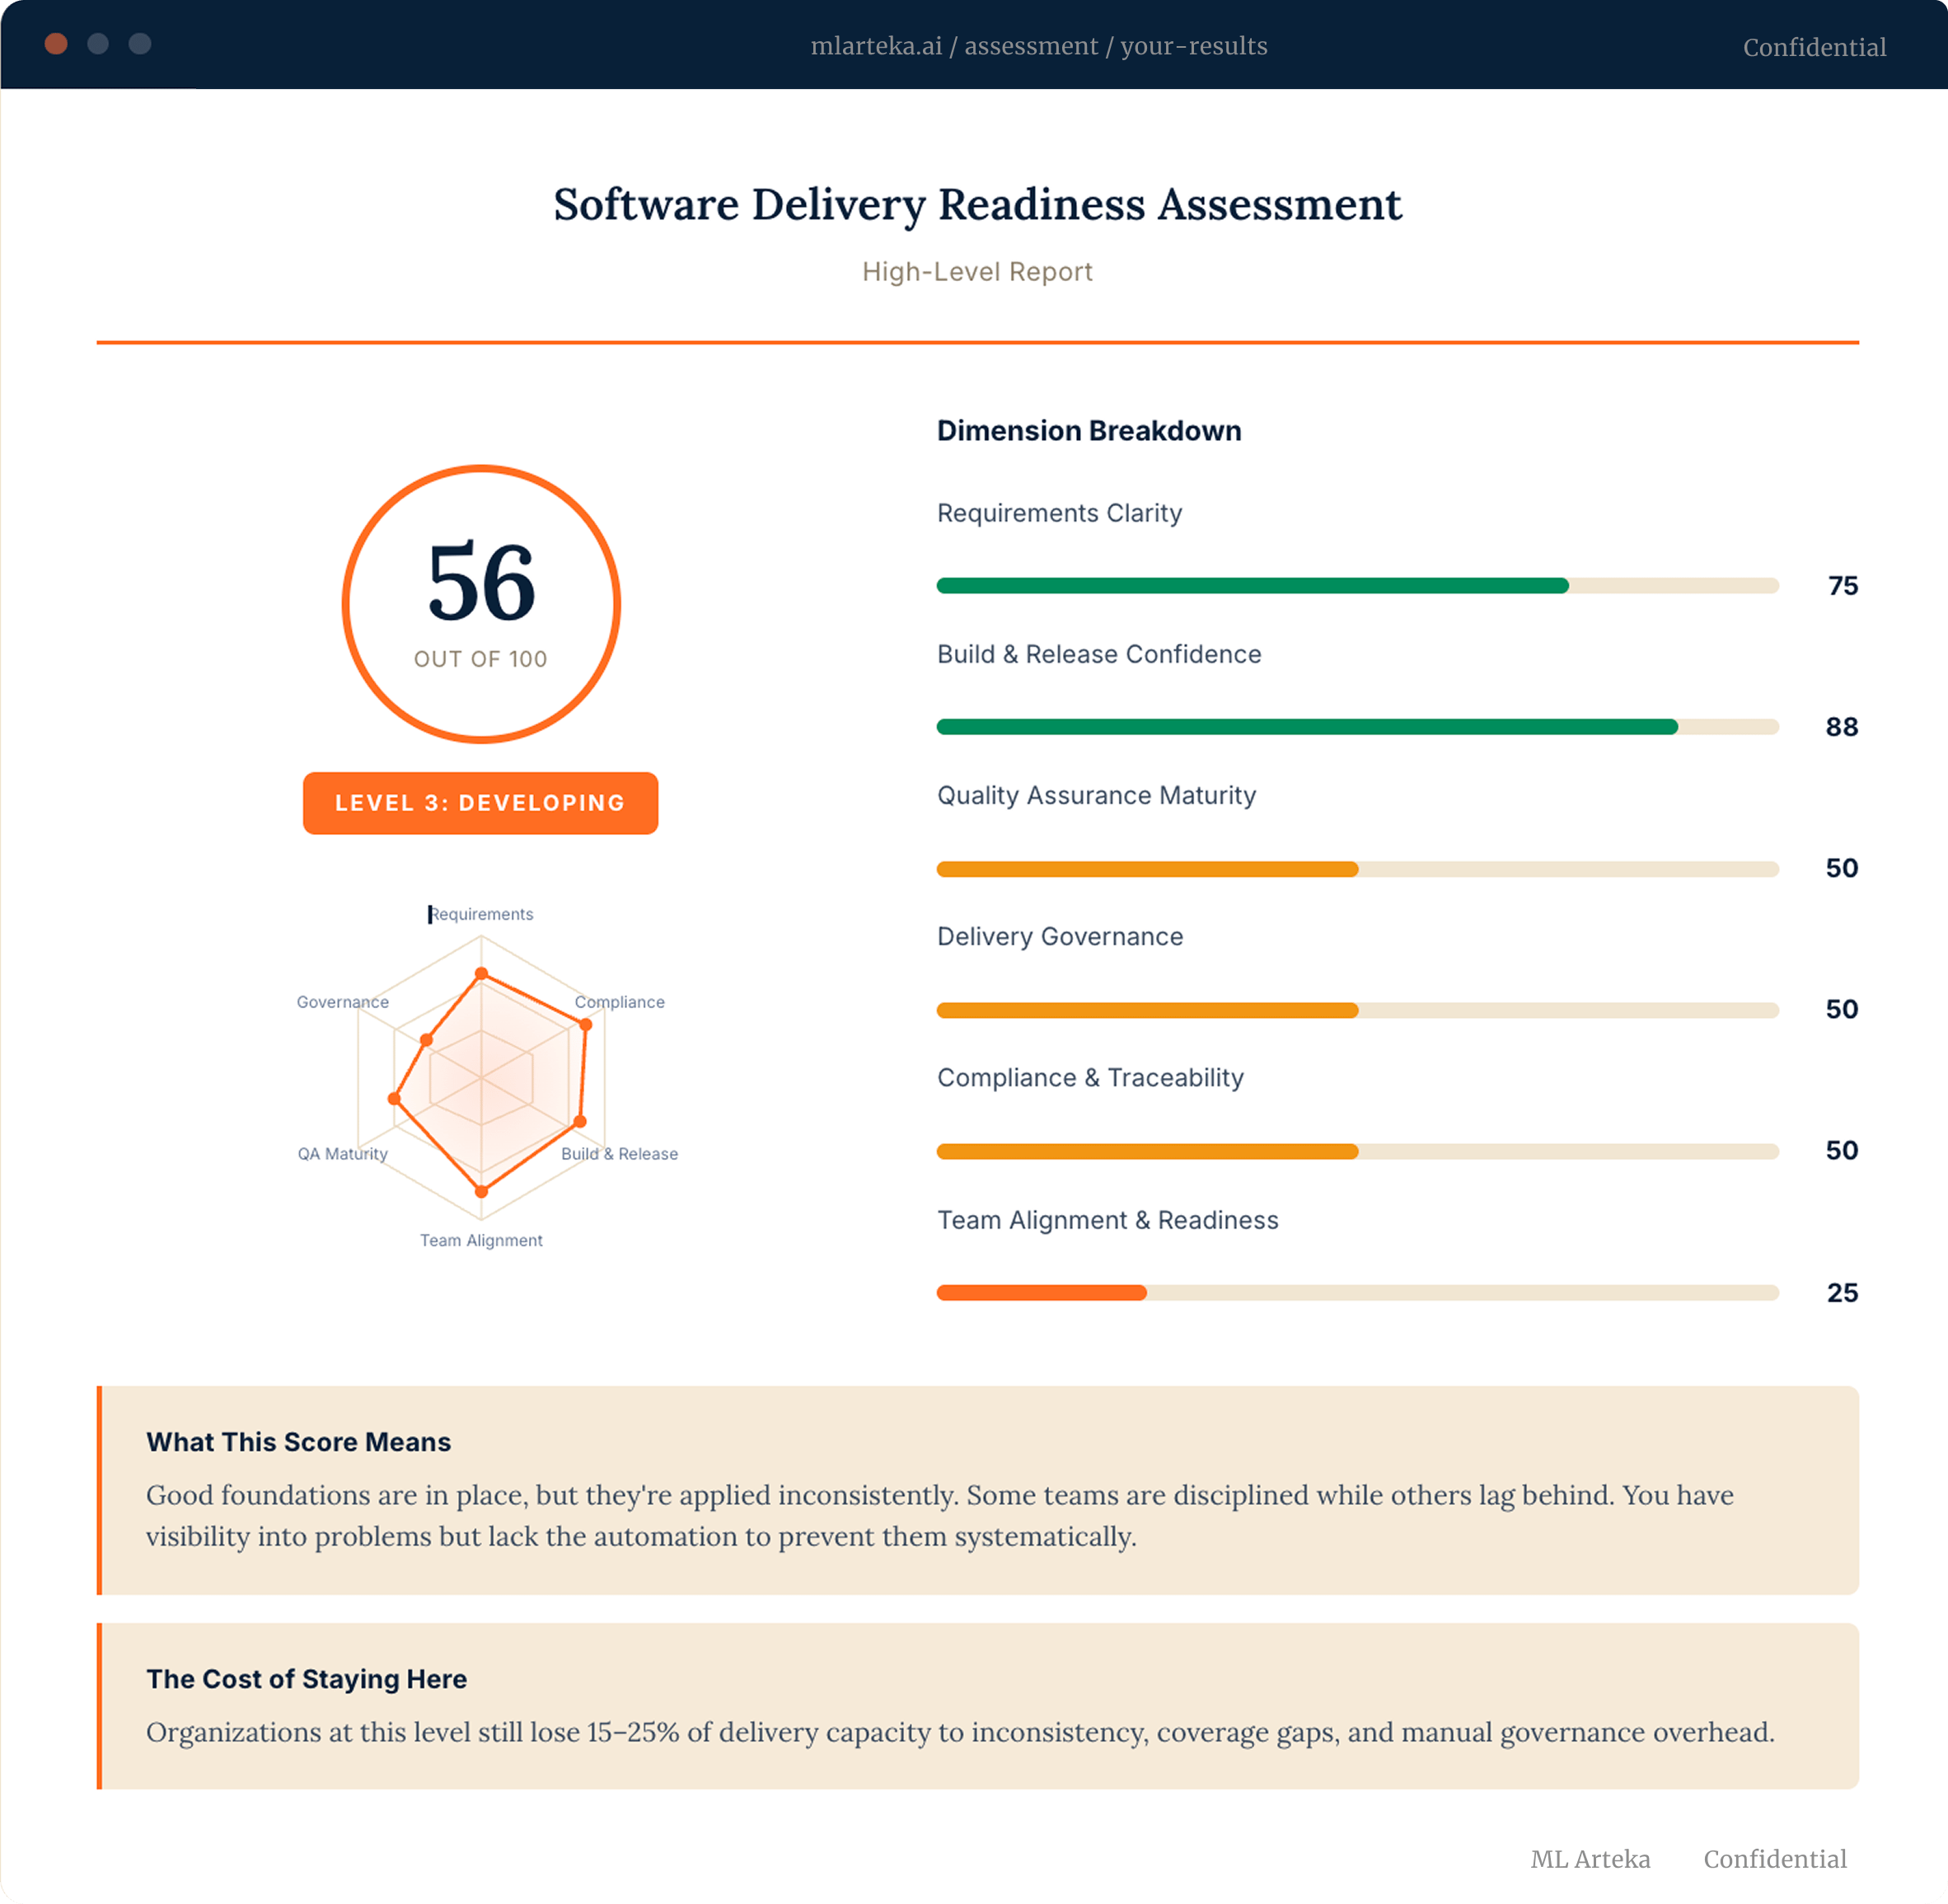
Task: Click the Build & Release Confidence bar
Action: [x=1357, y=727]
